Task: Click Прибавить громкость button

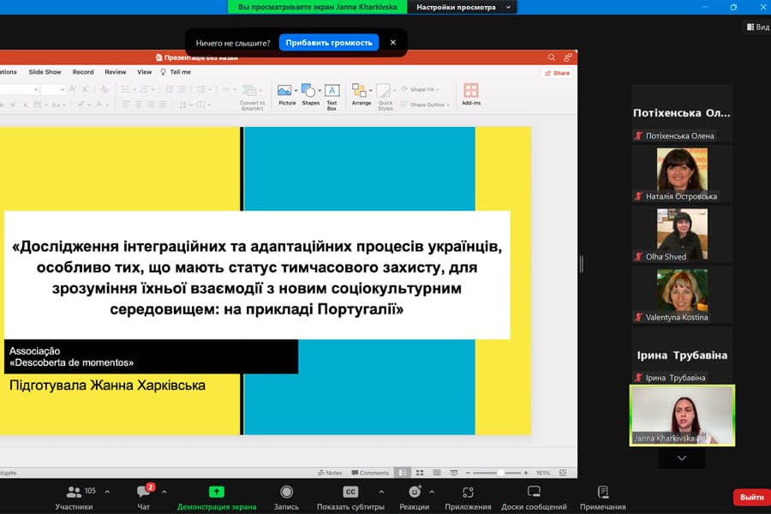Action: (x=329, y=42)
